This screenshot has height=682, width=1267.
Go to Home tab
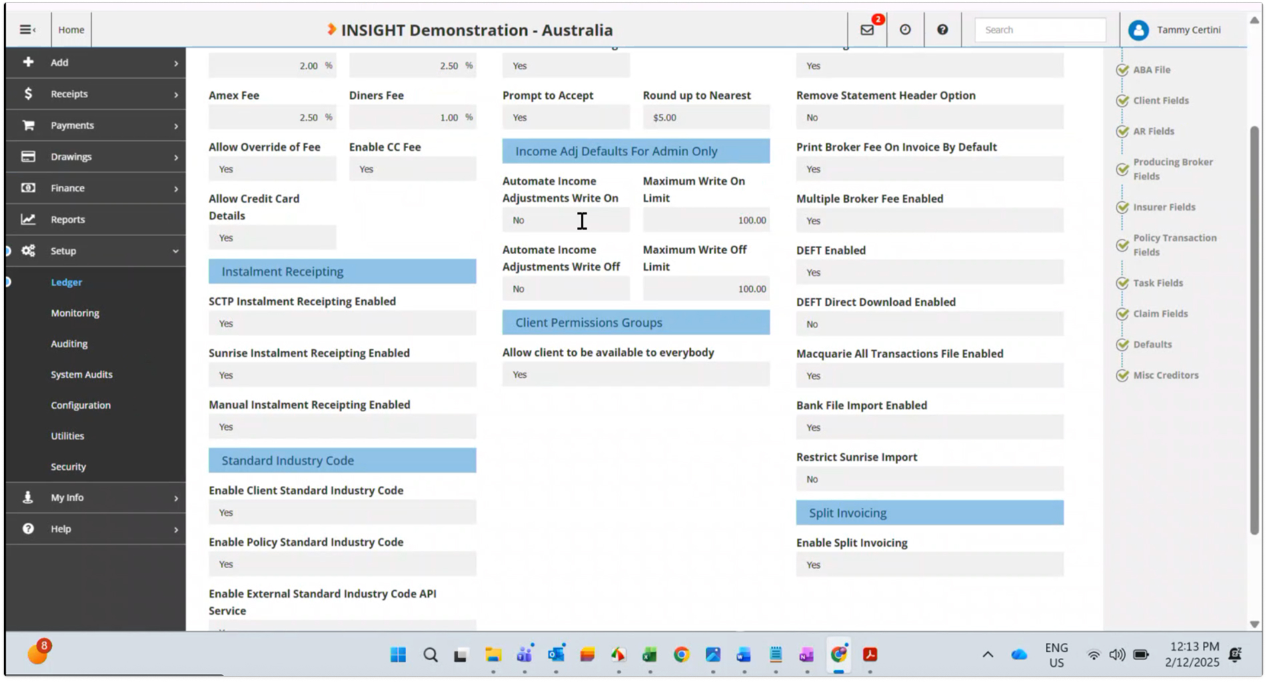[x=71, y=29]
